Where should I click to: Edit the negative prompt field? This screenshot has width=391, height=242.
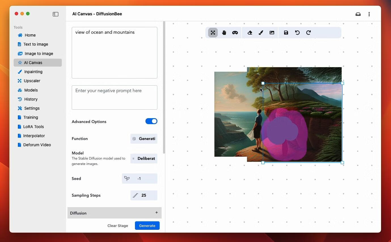(x=114, y=97)
